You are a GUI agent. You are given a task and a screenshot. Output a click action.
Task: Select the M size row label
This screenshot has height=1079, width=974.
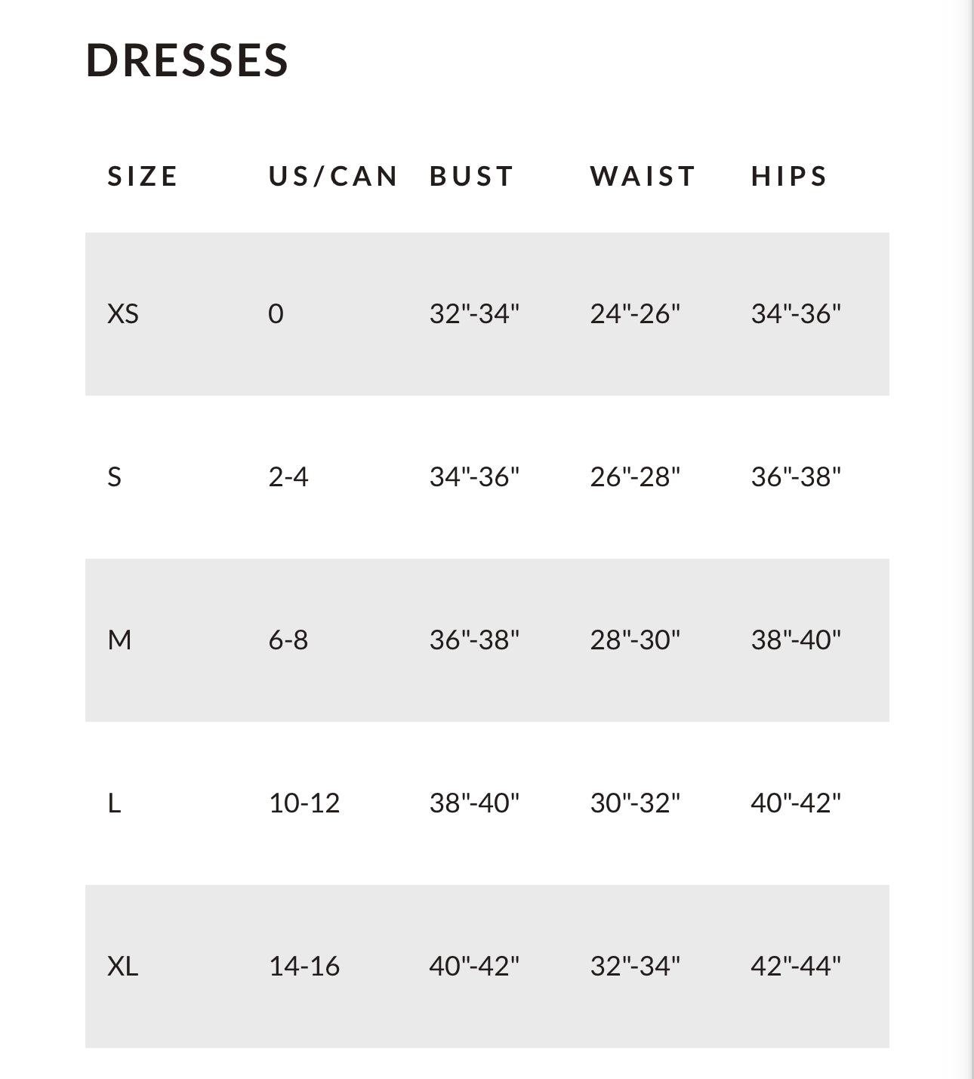[119, 640]
